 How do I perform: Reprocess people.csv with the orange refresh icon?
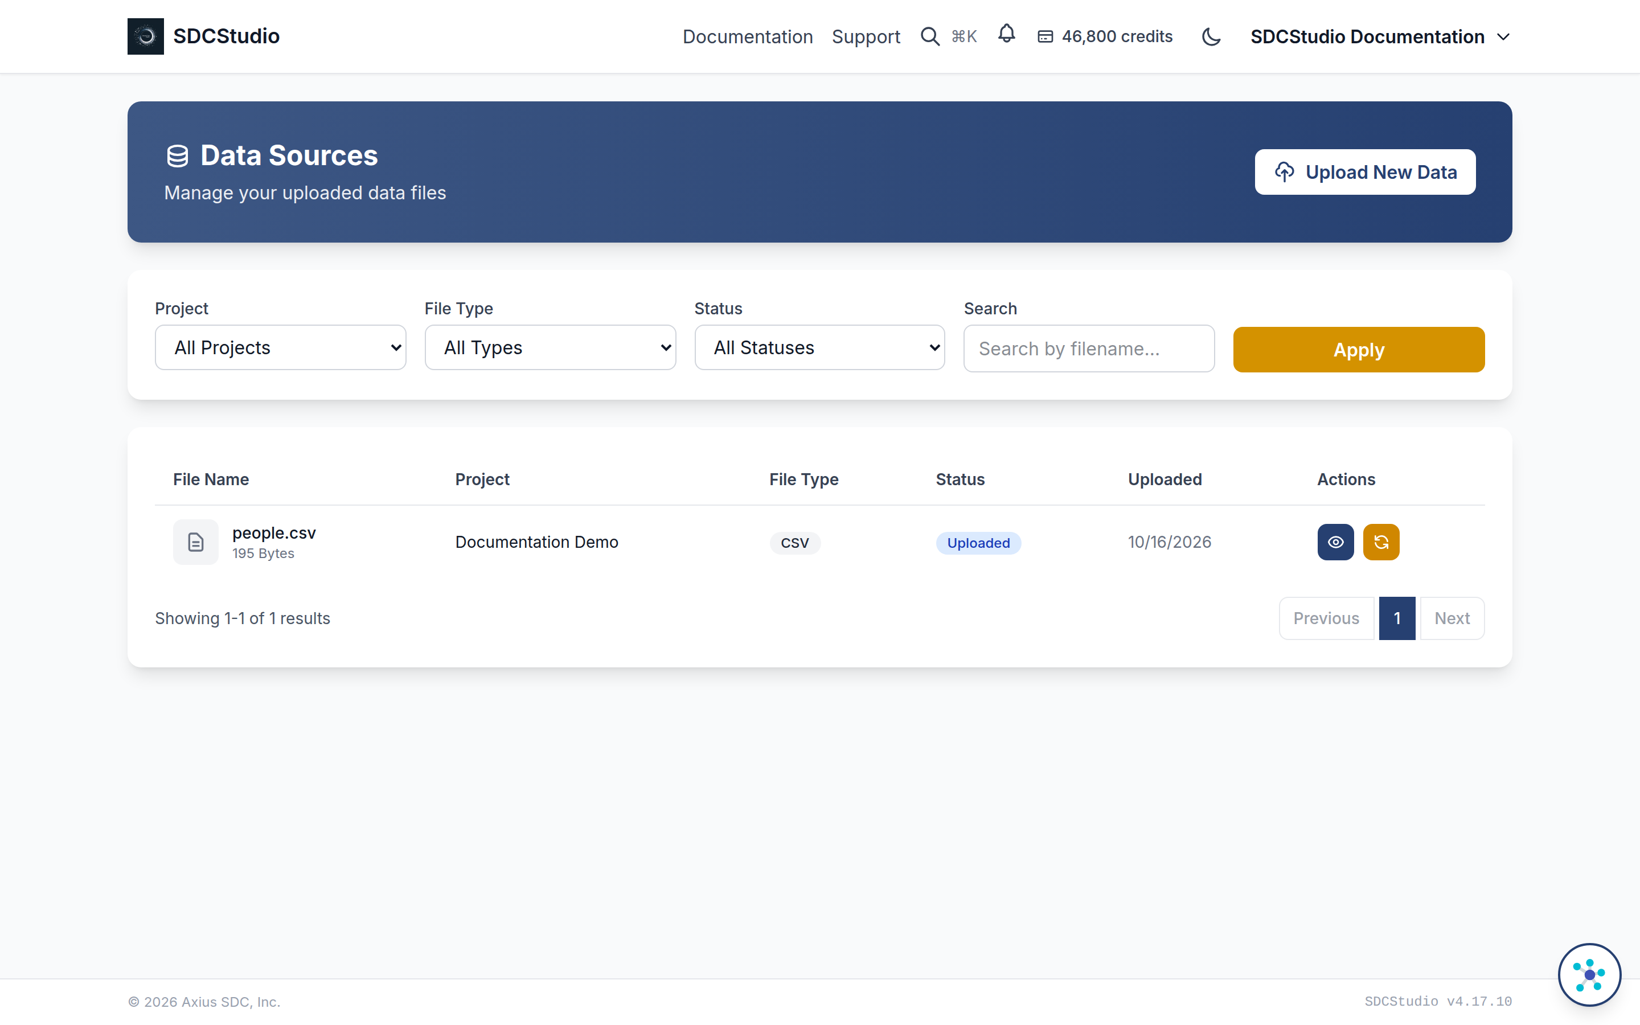tap(1381, 542)
